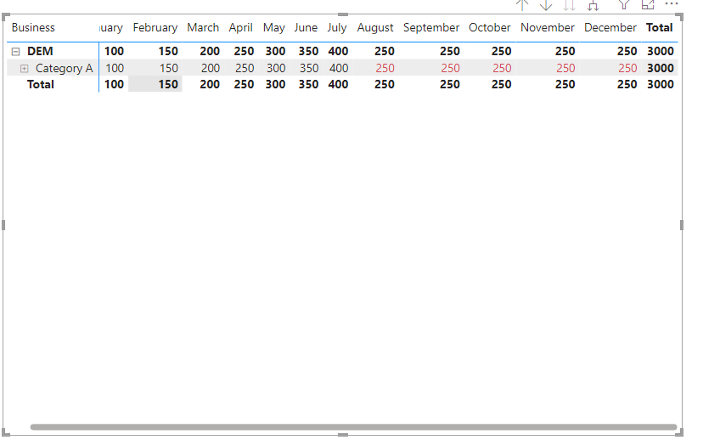Expand the Category A row
The width and height of the screenshot is (720, 440).
coord(25,69)
